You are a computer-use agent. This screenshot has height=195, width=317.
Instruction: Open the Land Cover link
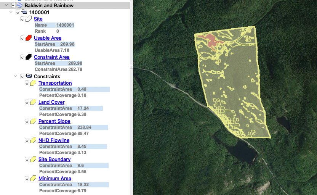[x=51, y=102]
